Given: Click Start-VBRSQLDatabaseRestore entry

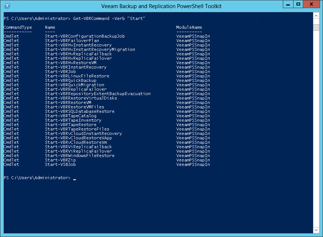Looking at the screenshot, I should point(80,111).
